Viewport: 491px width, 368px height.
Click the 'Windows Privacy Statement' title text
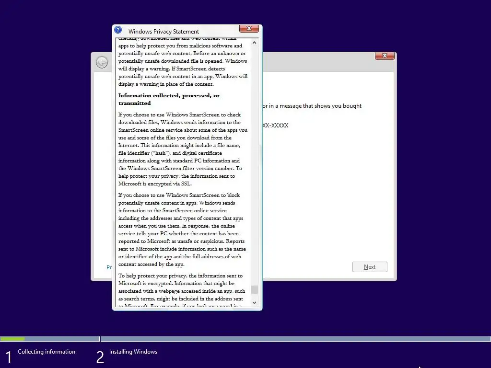click(x=164, y=32)
